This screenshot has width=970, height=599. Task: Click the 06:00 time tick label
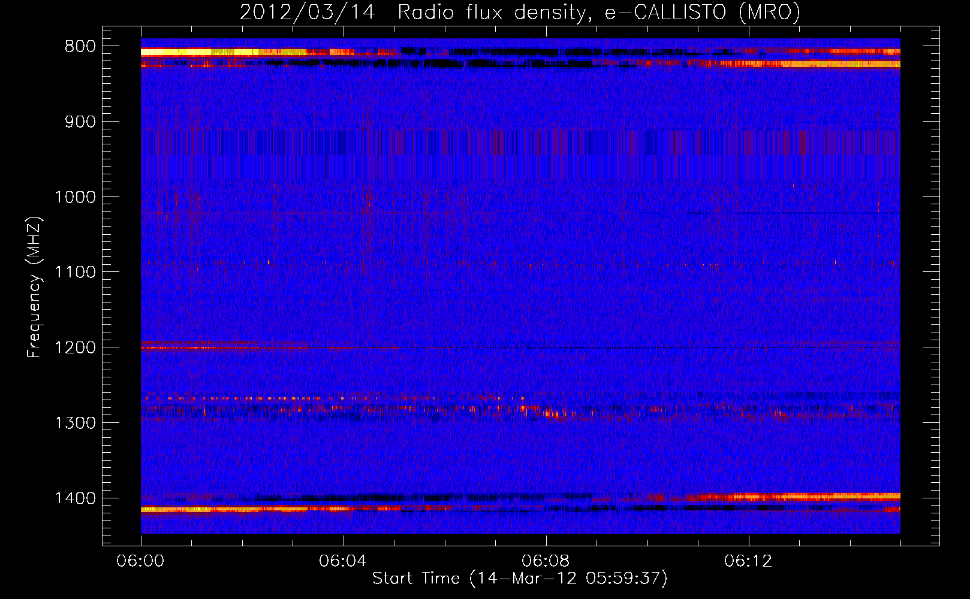141,561
